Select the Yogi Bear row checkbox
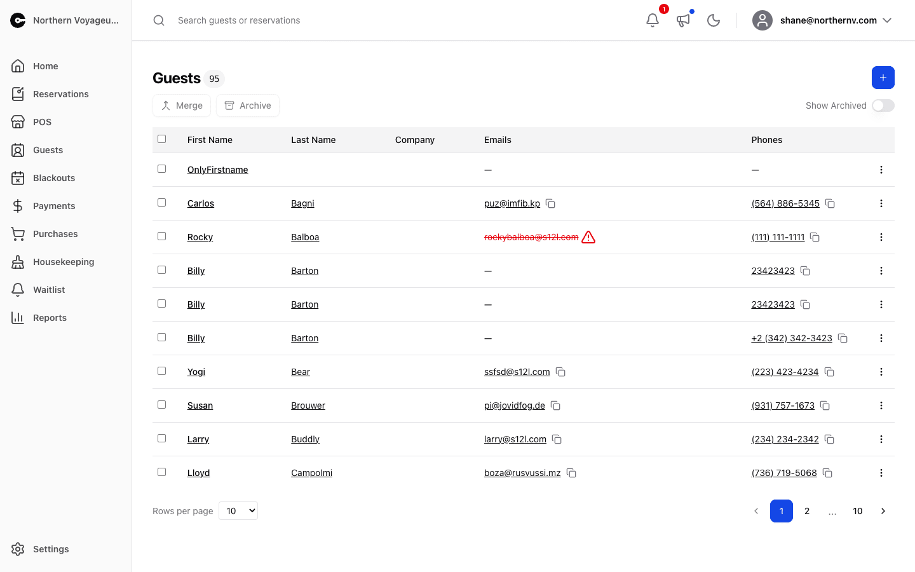915x572 pixels. coord(161,371)
